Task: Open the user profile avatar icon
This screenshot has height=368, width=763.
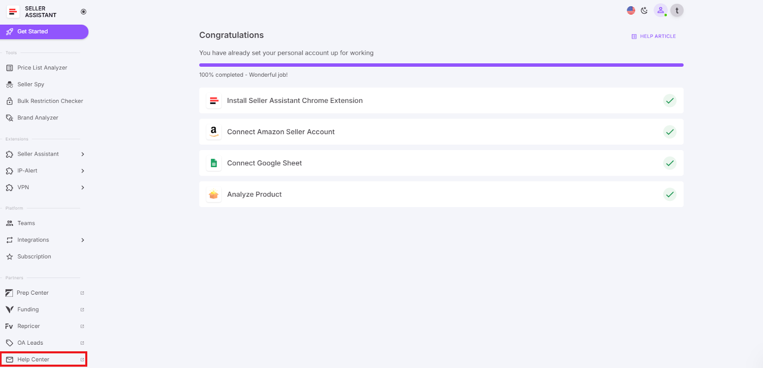Action: (x=660, y=10)
